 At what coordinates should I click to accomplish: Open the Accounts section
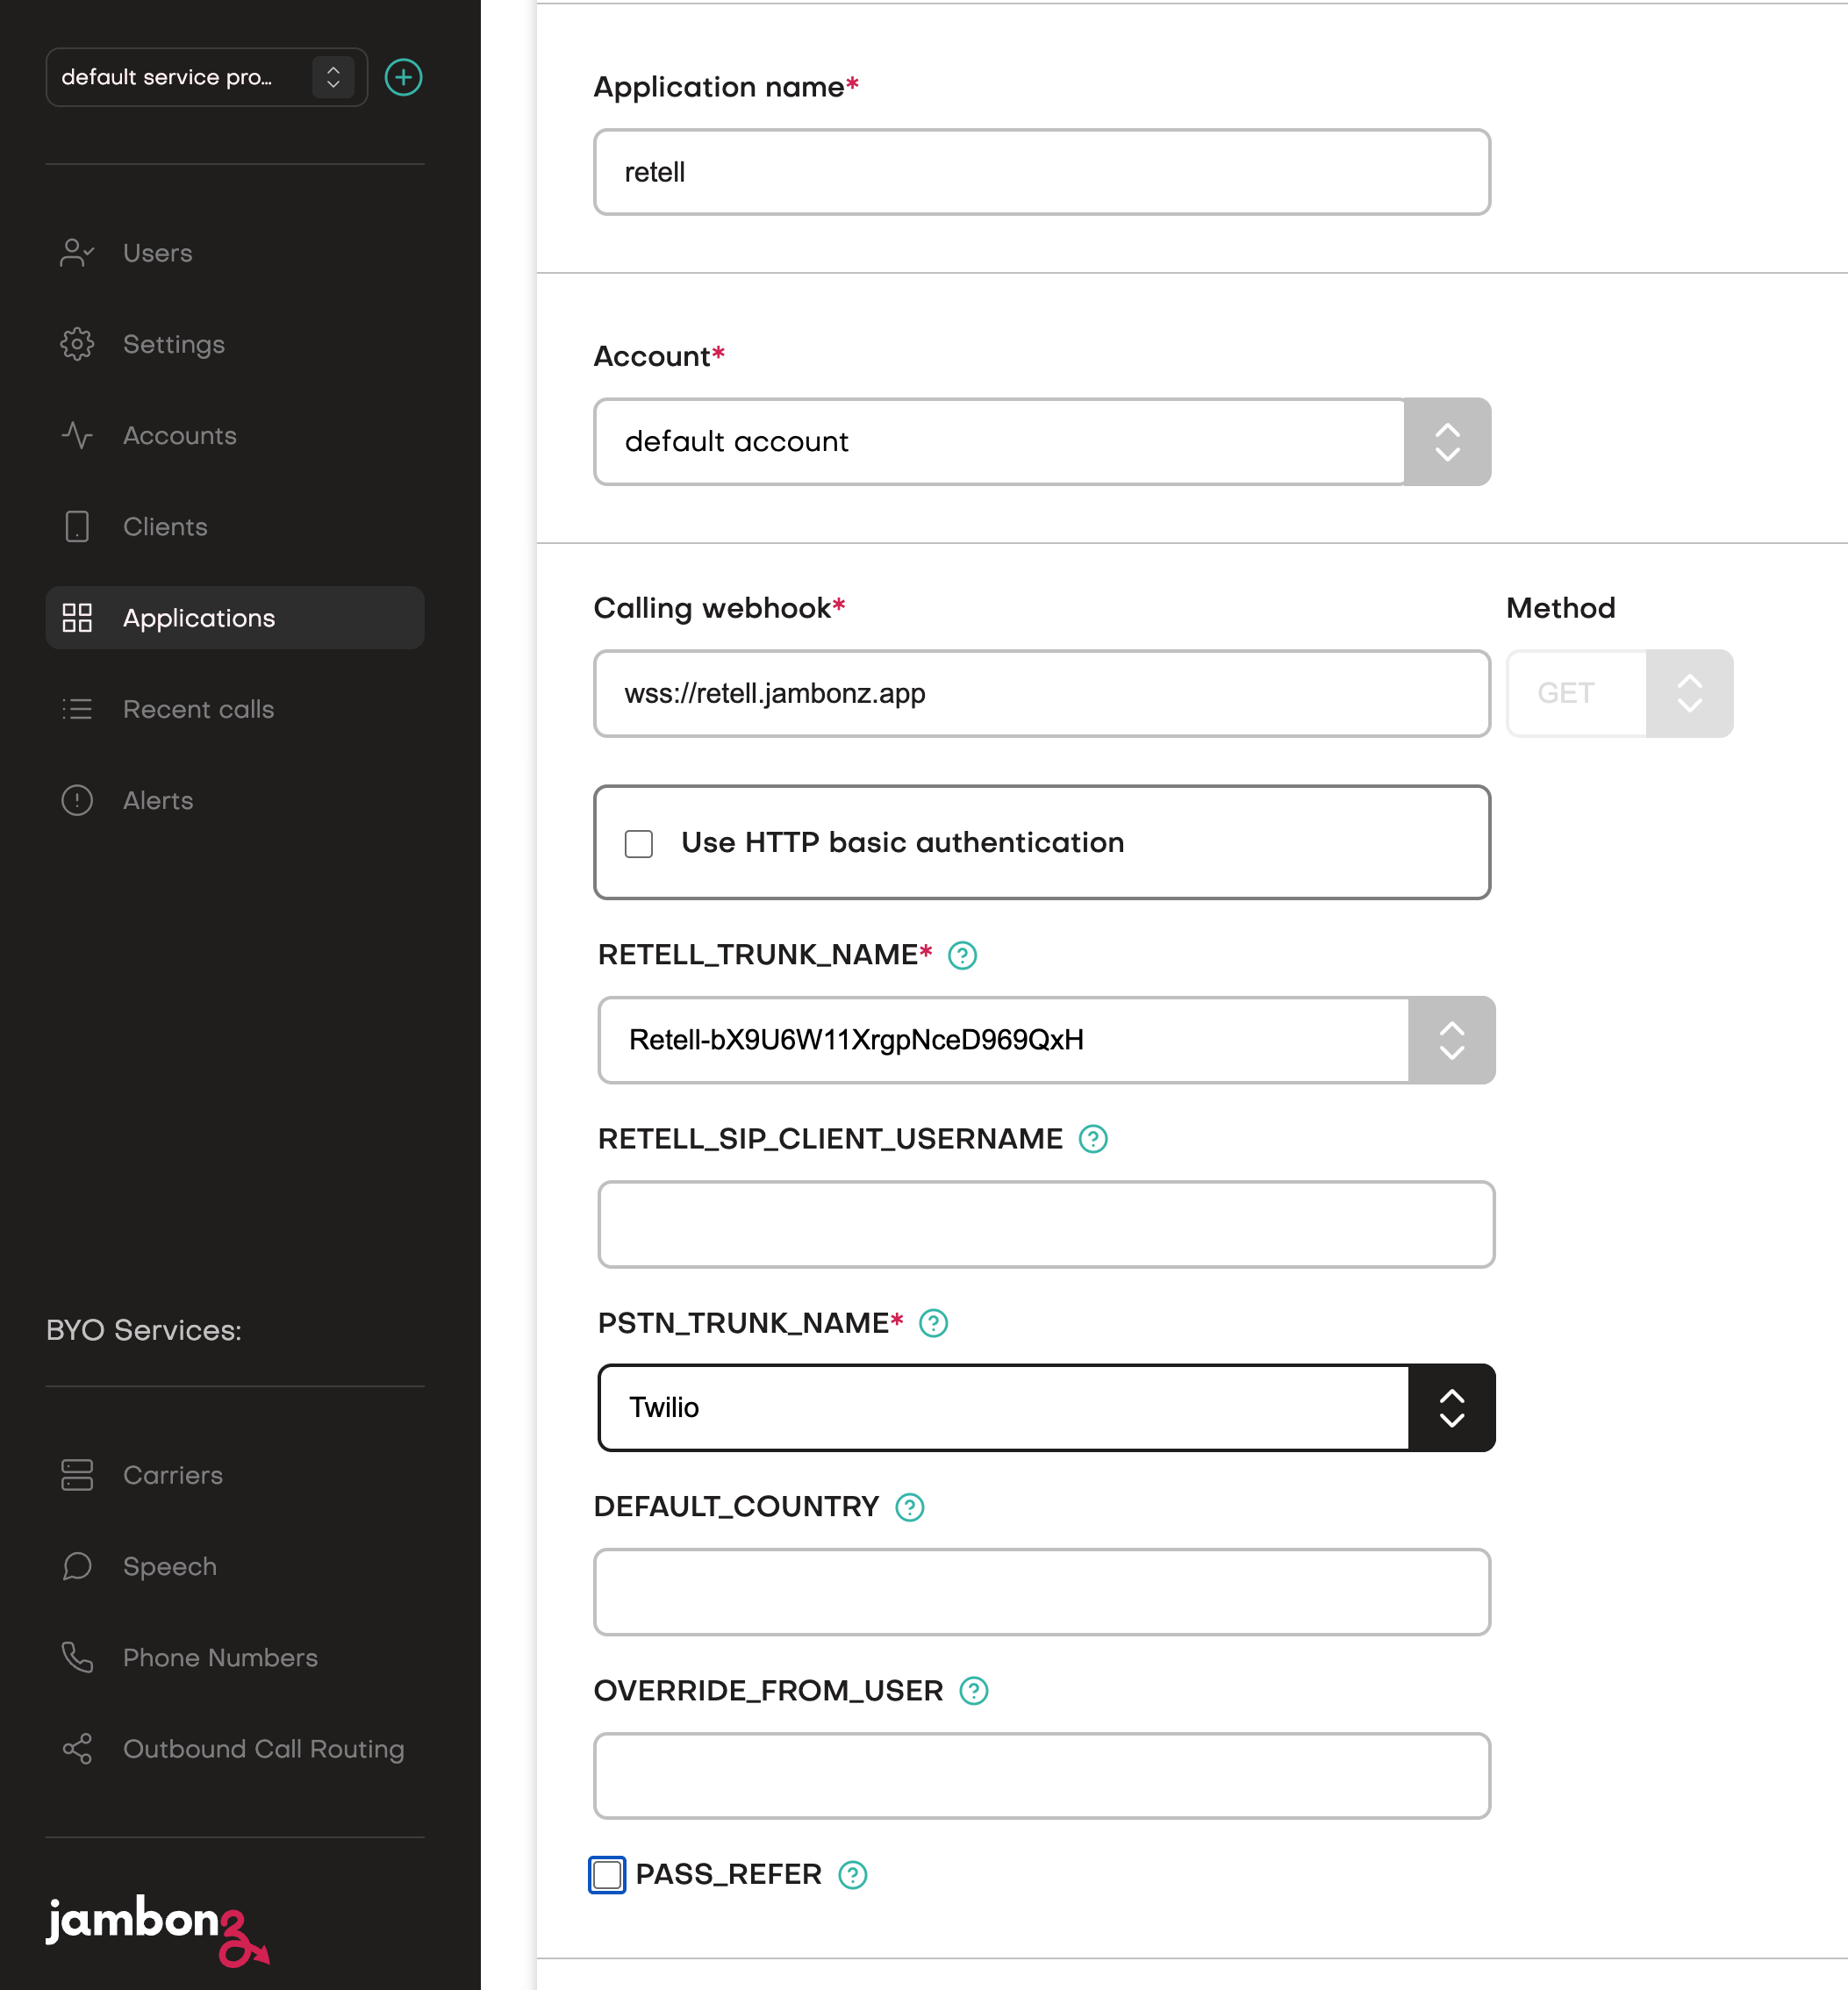point(180,436)
